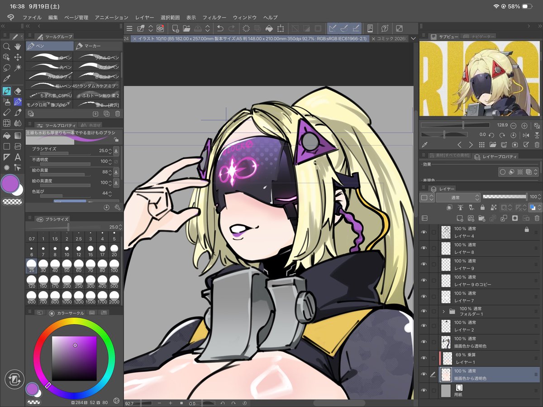Adjust the layer opacity slider

505,197
